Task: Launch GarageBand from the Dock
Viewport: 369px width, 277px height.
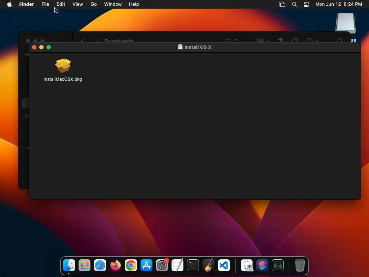Action: pos(208,265)
